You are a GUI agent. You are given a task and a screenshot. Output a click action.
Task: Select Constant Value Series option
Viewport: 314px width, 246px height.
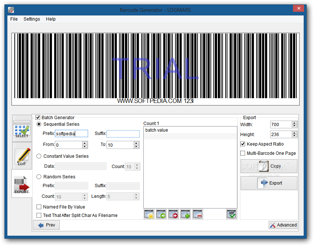pyautogui.click(x=39, y=156)
